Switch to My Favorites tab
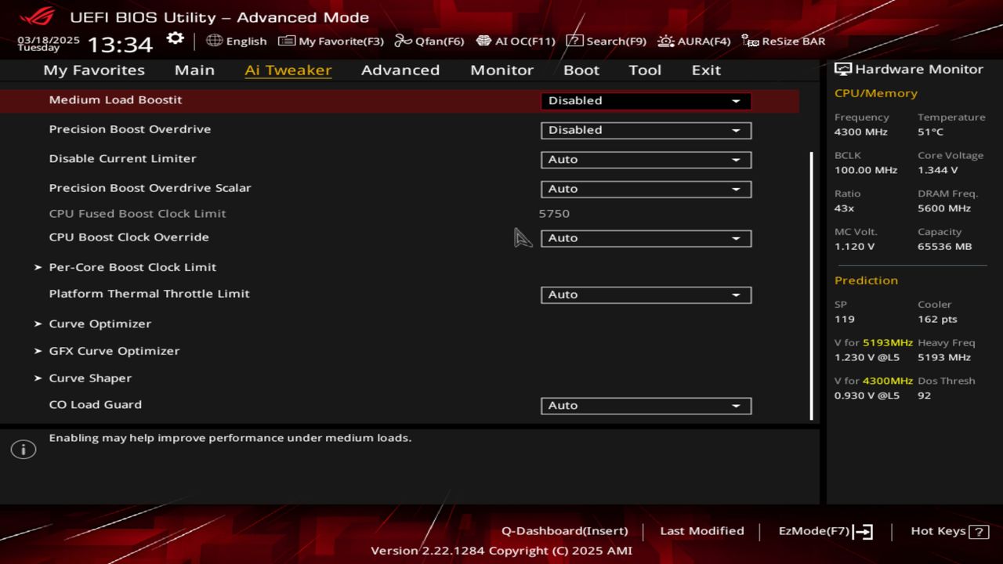This screenshot has width=1003, height=564. pos(94,70)
